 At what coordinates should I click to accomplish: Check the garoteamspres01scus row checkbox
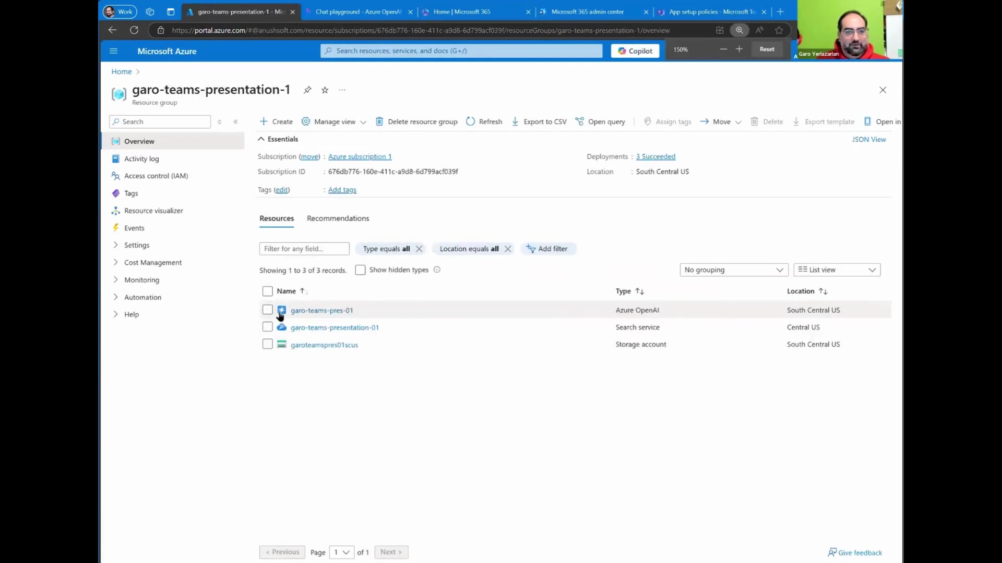pyautogui.click(x=268, y=345)
